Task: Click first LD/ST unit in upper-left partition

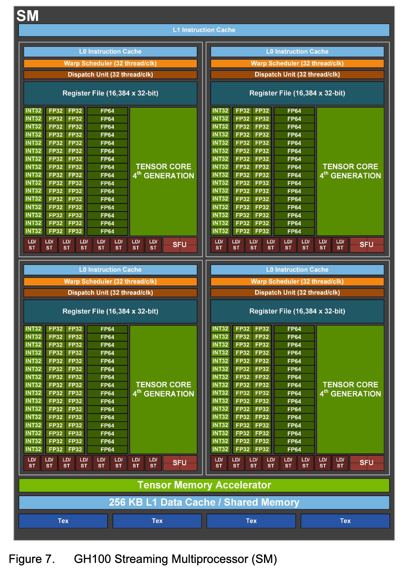Action: click(x=32, y=244)
